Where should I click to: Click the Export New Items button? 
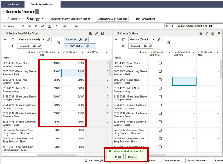198,160
